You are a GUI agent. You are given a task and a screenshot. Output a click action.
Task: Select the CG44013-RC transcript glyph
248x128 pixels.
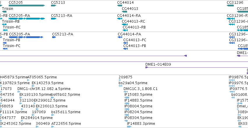(x=125, y=24)
